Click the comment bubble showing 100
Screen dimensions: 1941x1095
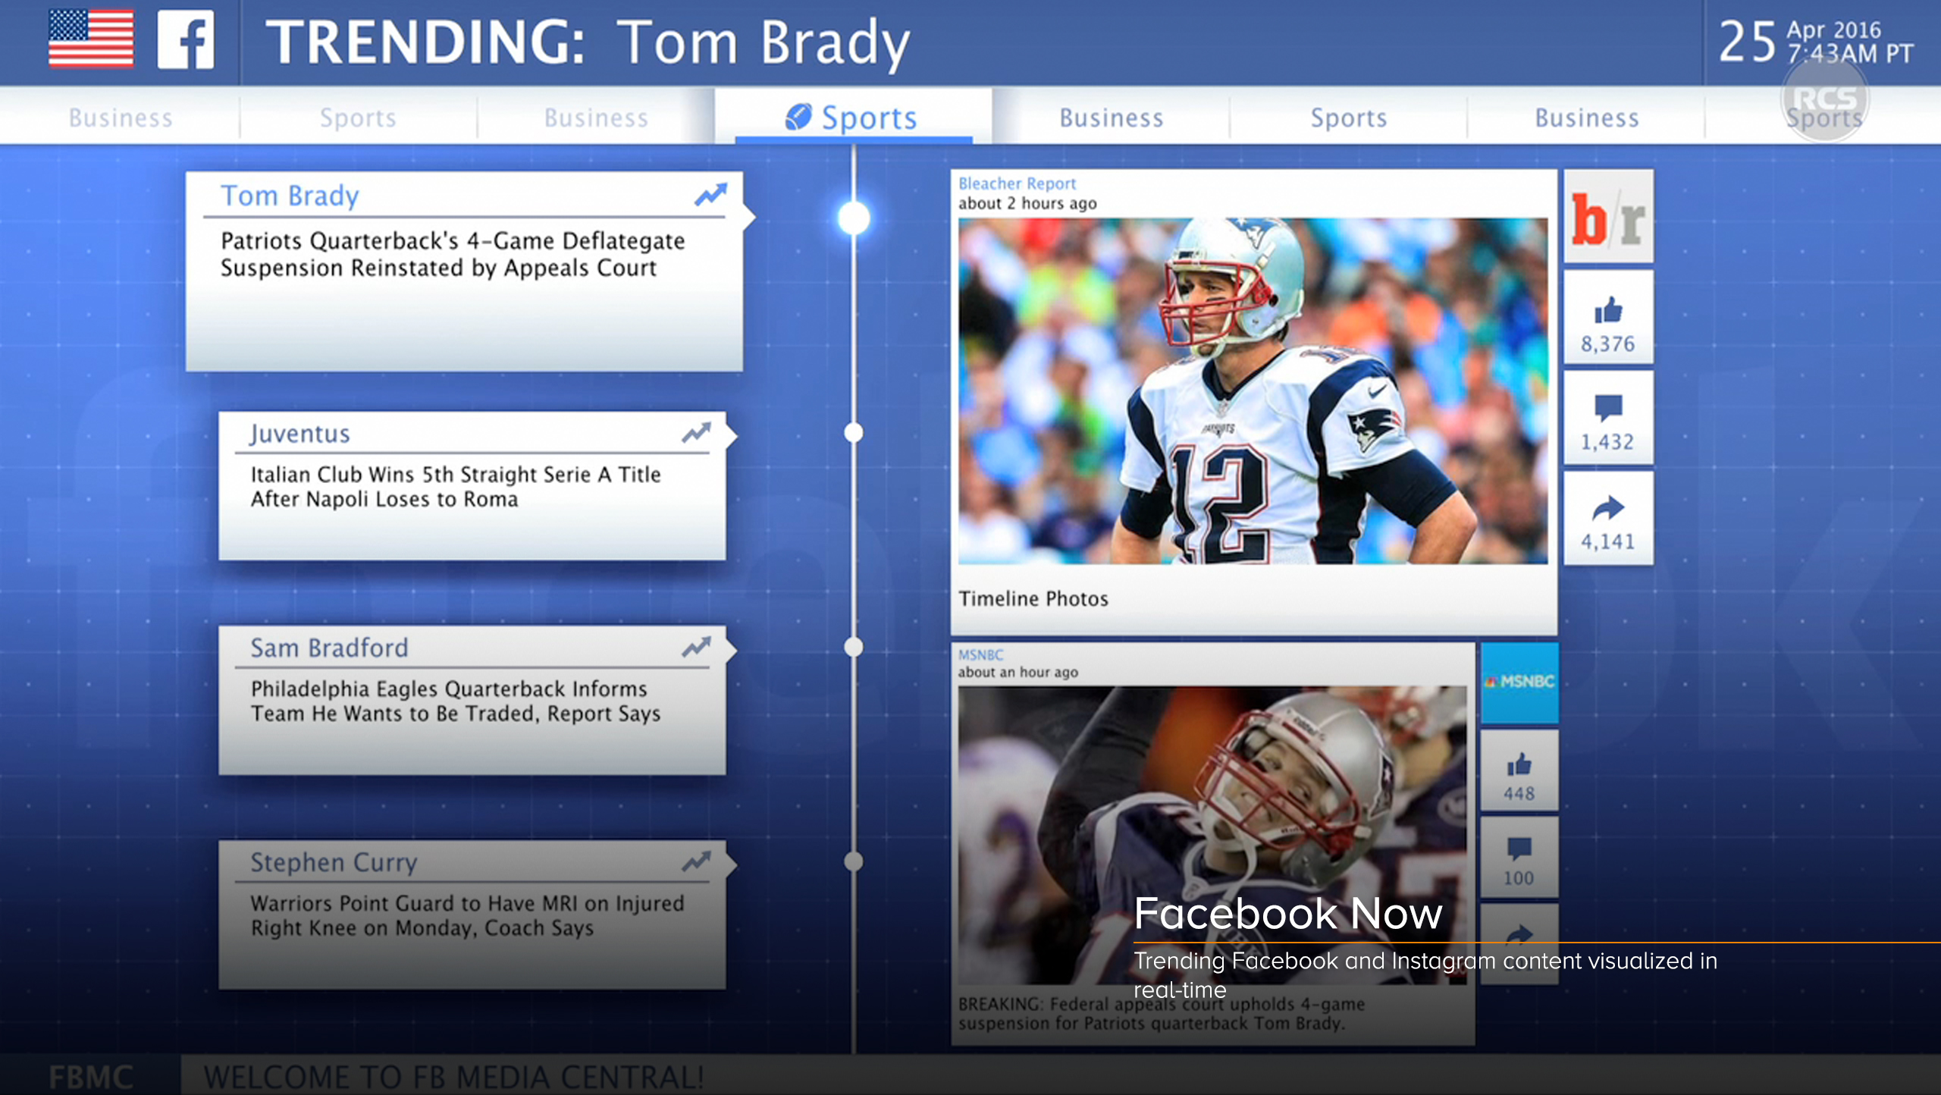(1519, 849)
